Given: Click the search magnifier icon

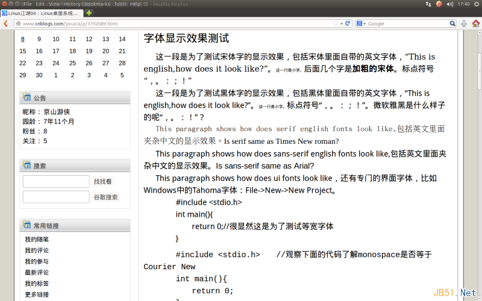Looking at the screenshot, I should (452, 23).
